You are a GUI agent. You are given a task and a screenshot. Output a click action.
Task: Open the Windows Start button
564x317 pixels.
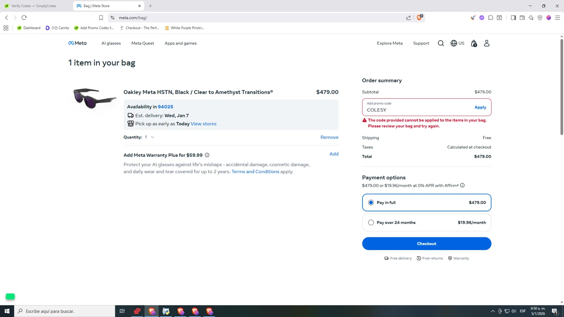coord(7,311)
